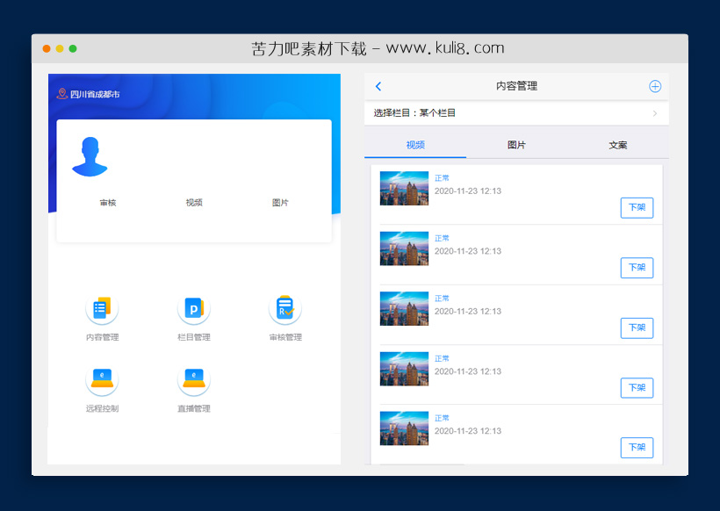This screenshot has width=720, height=511.
Task: Select the active 视频 tab
Action: (x=415, y=144)
